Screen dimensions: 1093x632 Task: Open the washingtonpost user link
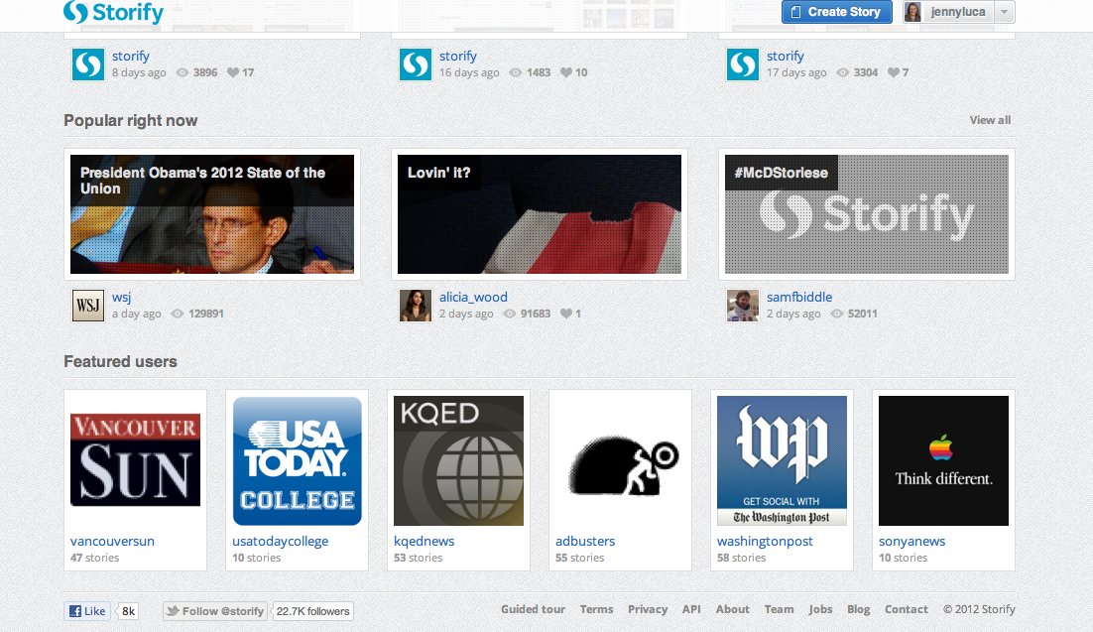tap(764, 541)
